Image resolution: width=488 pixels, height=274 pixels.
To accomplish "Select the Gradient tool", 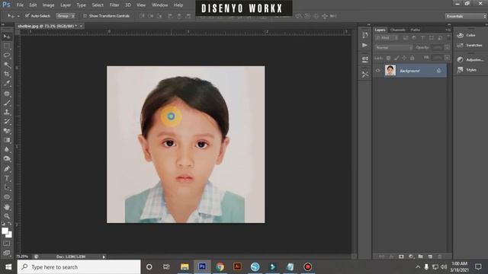I will [x=7, y=140].
